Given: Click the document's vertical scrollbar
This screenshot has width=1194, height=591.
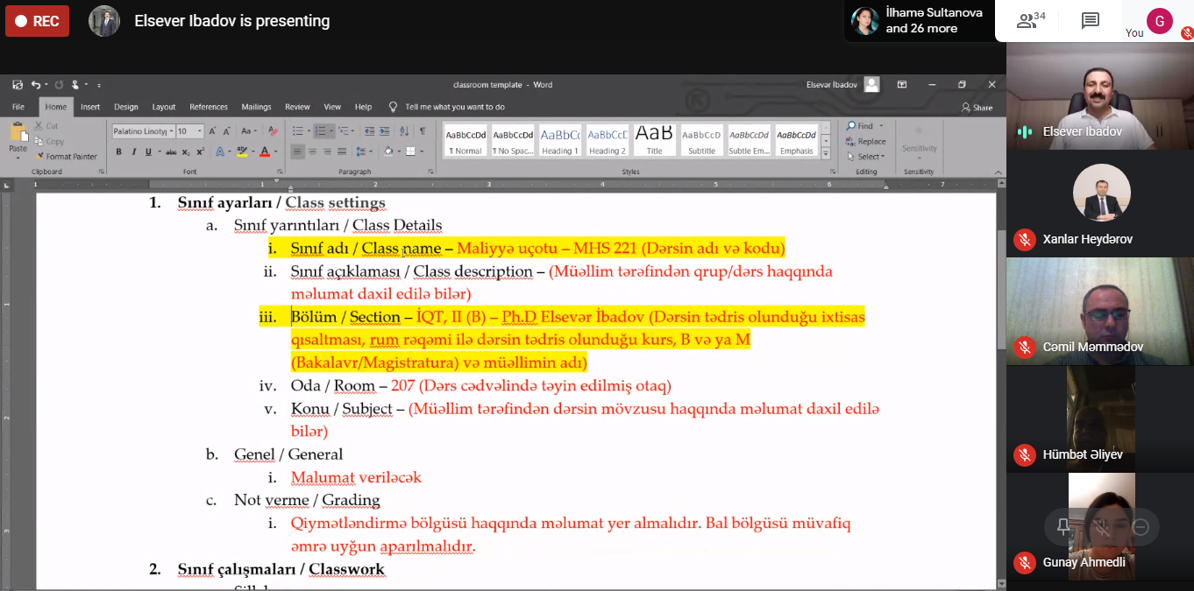Looking at the screenshot, I should tap(1001, 289).
